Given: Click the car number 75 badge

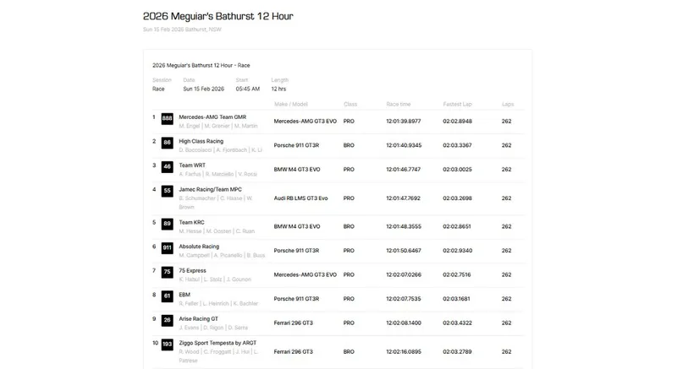Looking at the screenshot, I should [167, 272].
